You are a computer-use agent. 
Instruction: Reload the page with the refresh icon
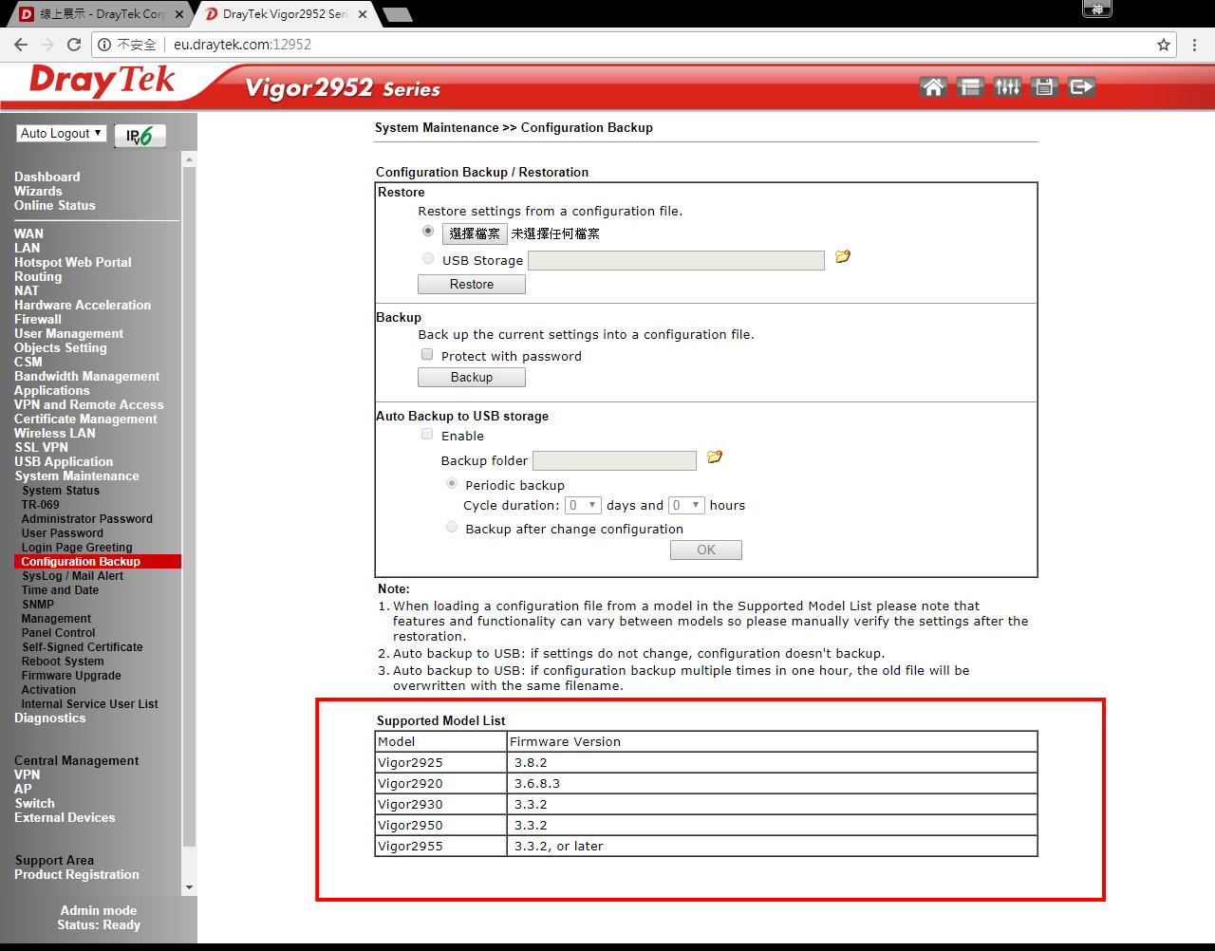(74, 45)
